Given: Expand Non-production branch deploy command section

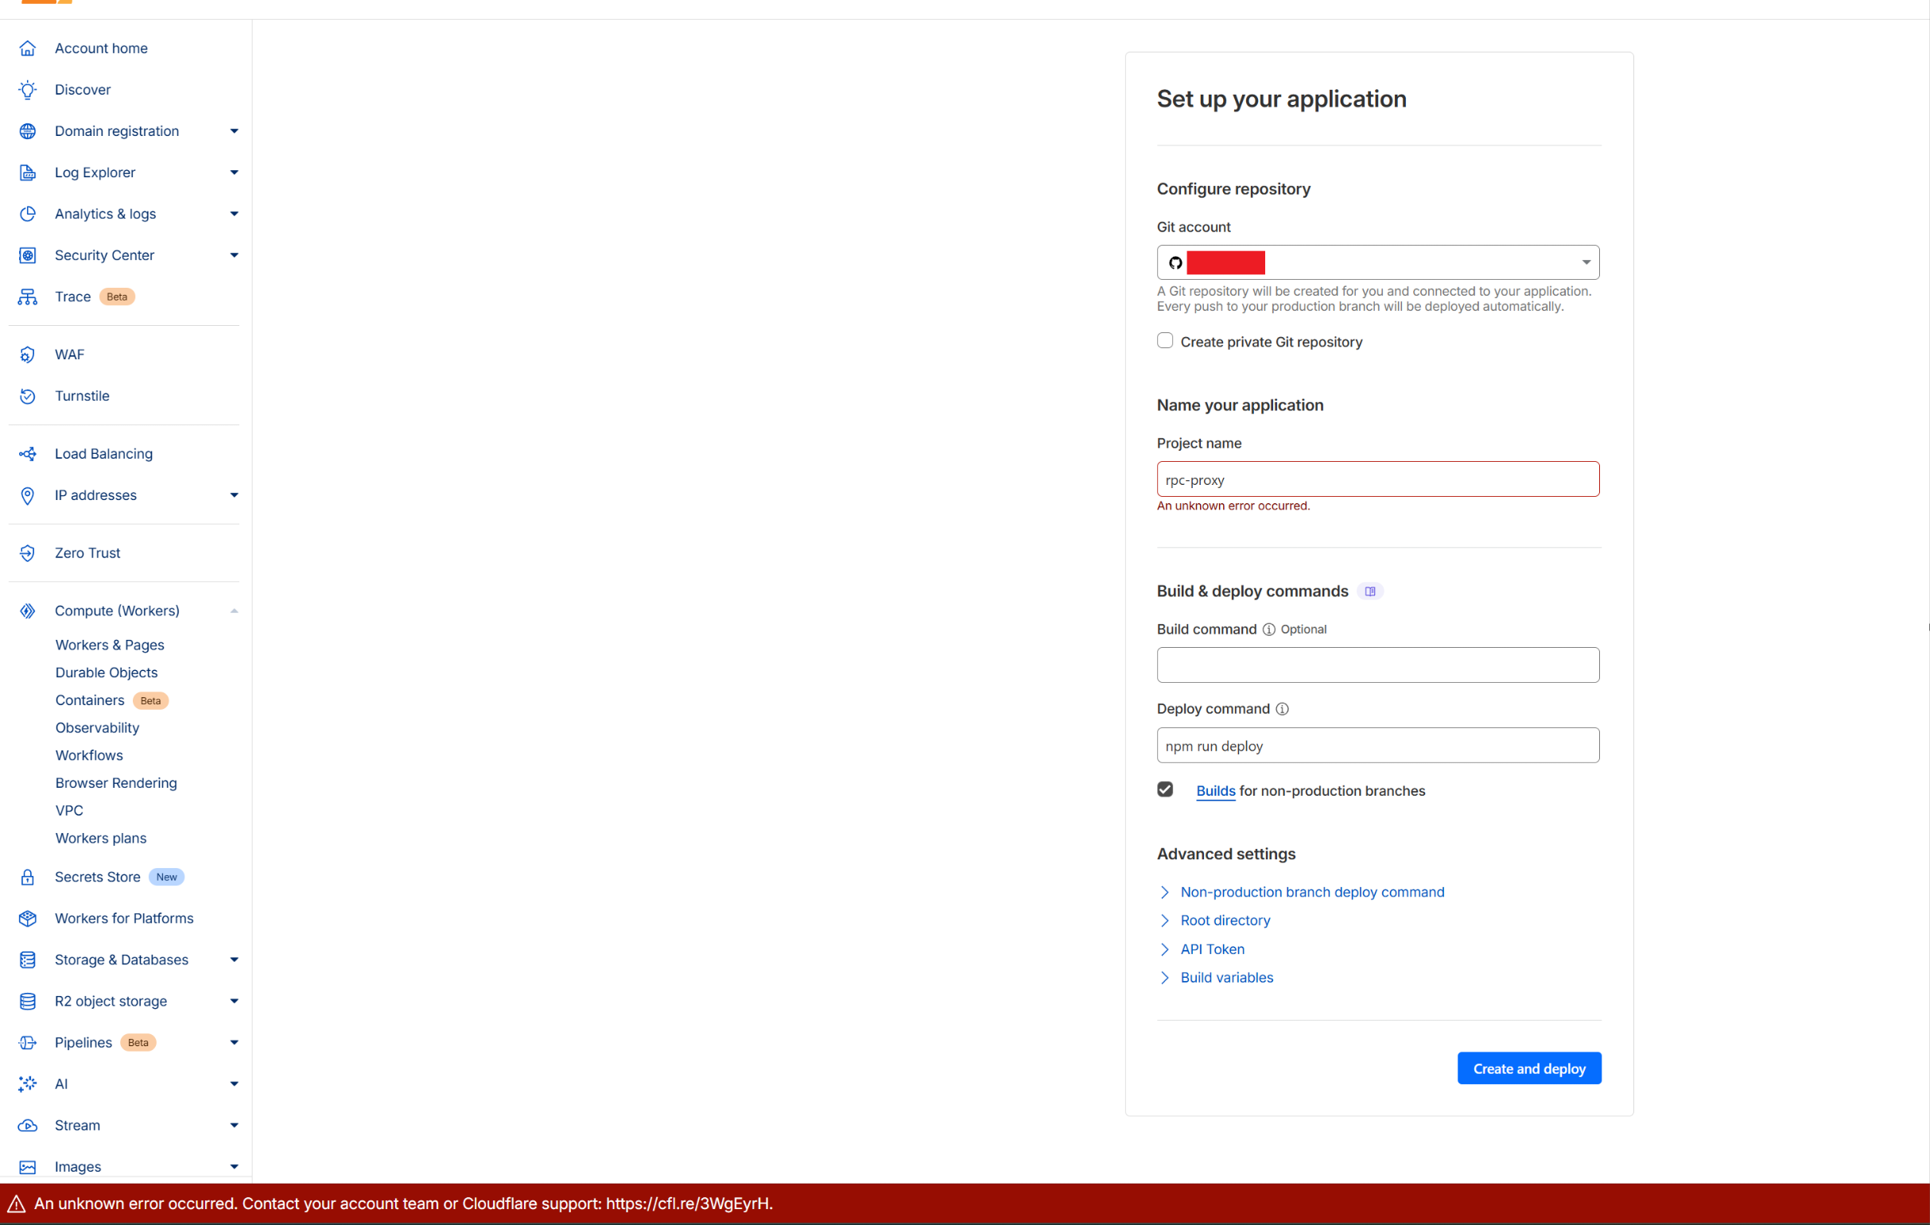Looking at the screenshot, I should tap(1311, 892).
